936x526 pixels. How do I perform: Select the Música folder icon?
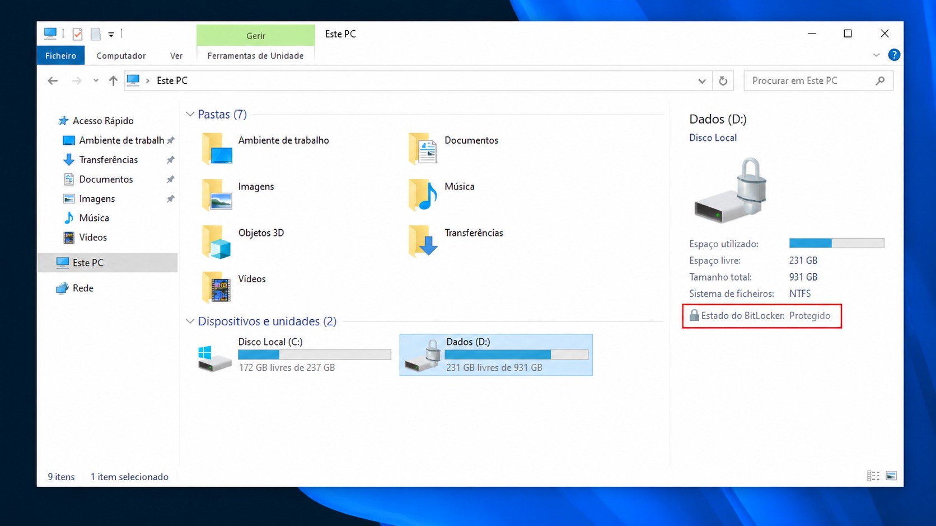[423, 195]
